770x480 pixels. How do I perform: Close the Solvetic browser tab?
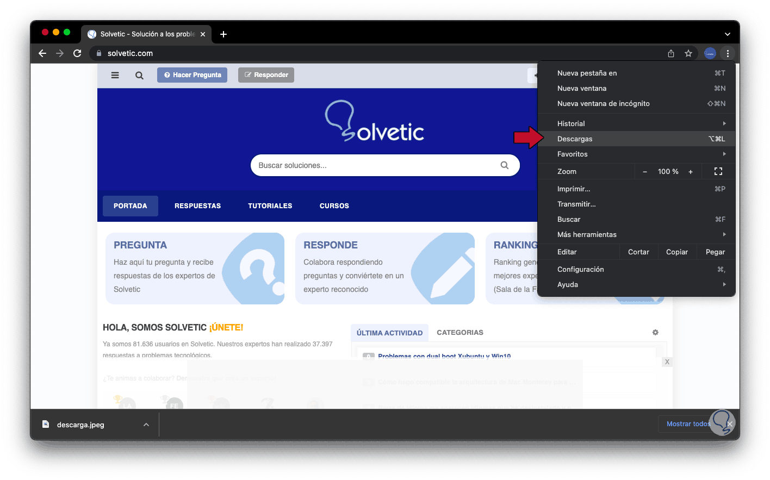coord(203,34)
